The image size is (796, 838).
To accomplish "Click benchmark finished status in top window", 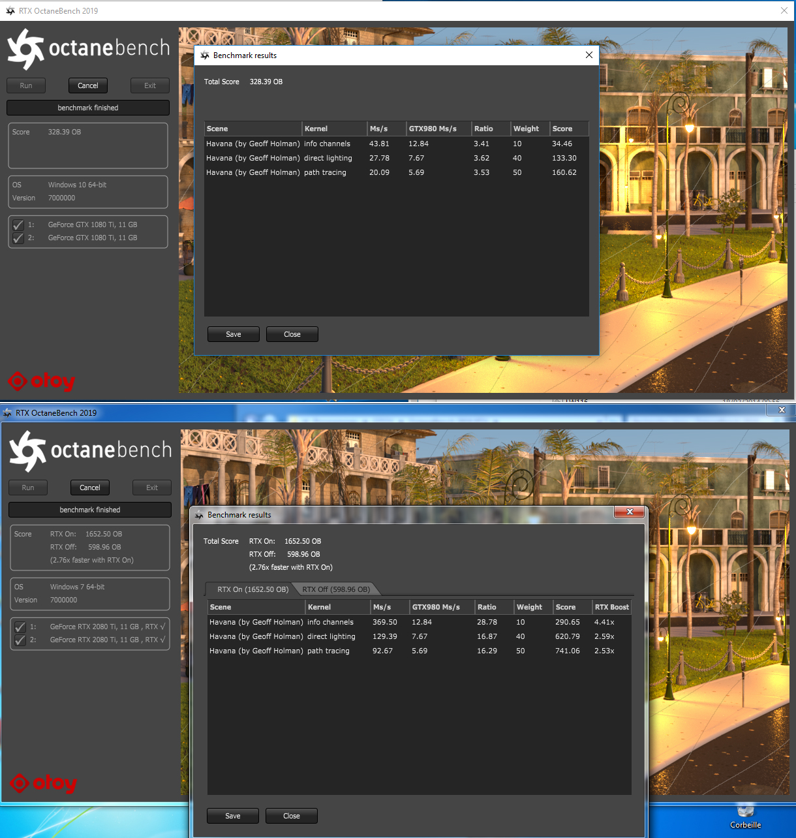I will [x=88, y=108].
